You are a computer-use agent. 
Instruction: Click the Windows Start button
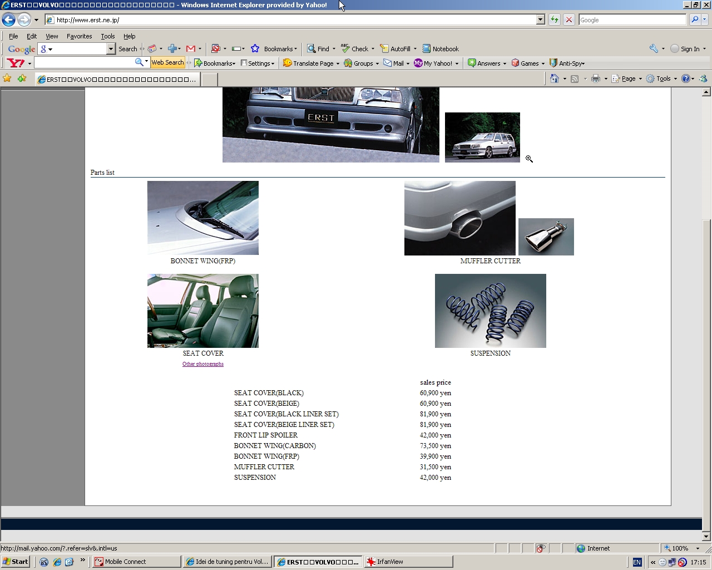pos(16,562)
